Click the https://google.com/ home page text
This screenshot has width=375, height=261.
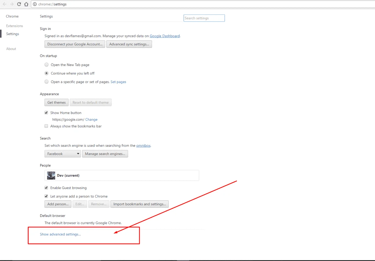tap(68, 120)
